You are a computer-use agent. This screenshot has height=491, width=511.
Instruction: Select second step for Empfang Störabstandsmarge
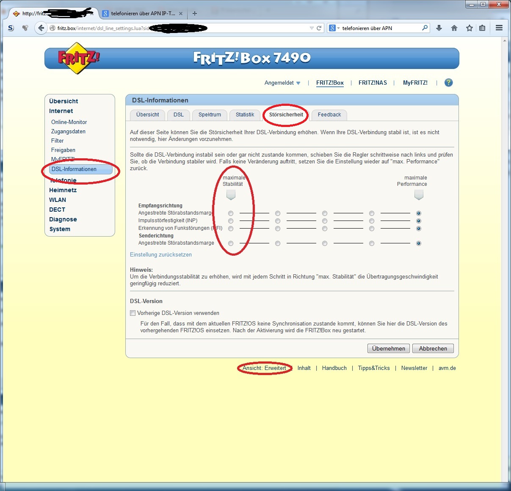pyautogui.click(x=278, y=213)
